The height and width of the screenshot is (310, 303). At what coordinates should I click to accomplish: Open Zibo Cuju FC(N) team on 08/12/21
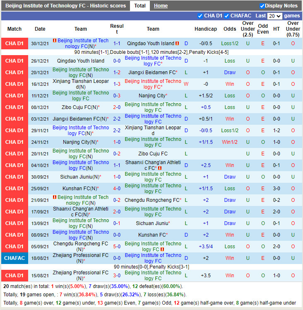tap(81, 107)
